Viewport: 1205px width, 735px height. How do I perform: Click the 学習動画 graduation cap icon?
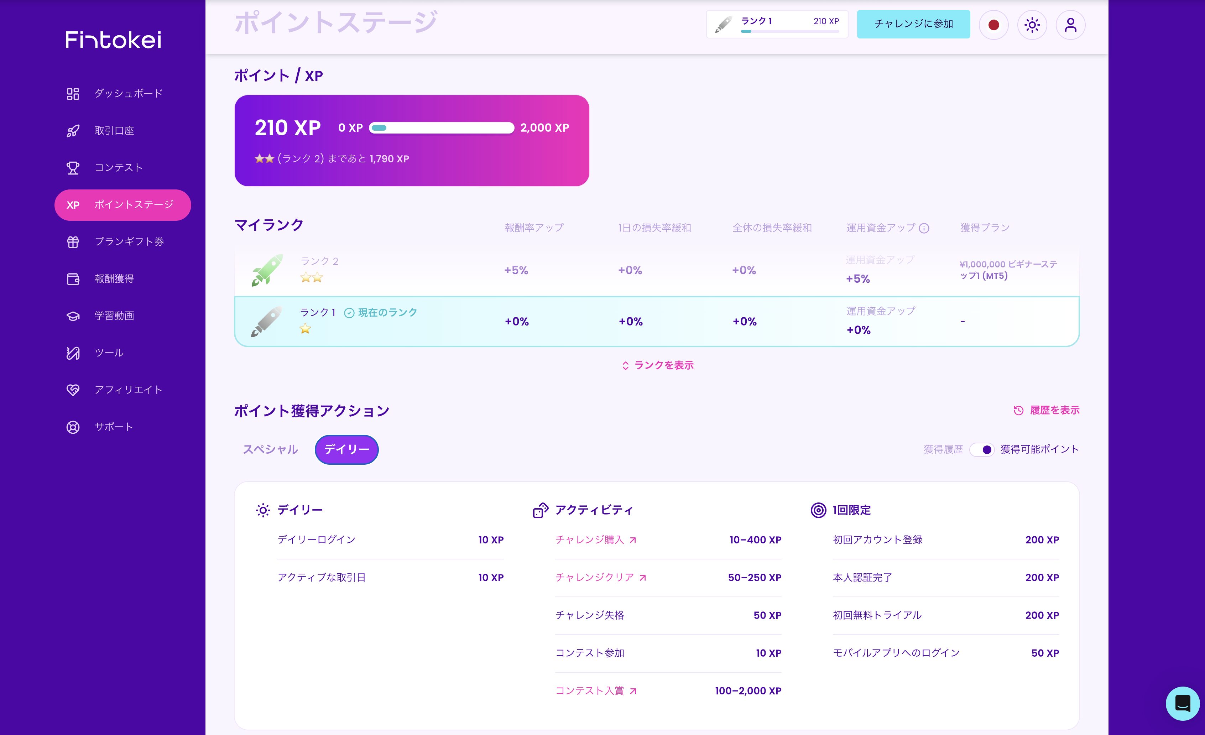(73, 316)
